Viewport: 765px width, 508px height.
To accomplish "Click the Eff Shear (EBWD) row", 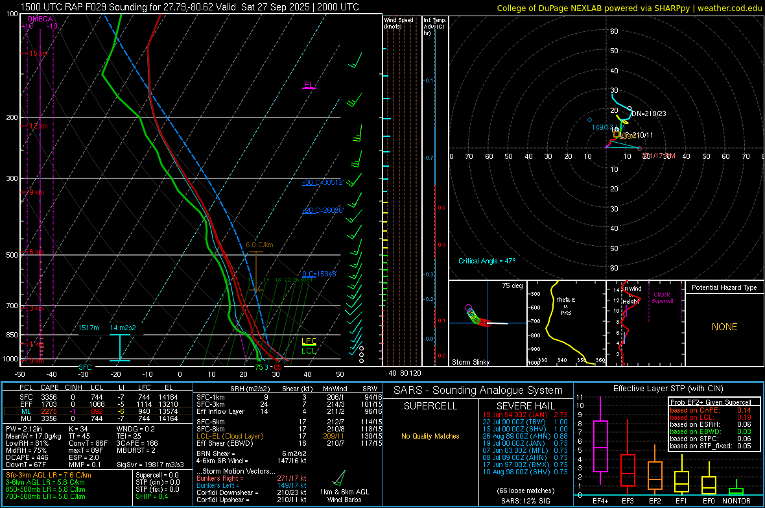I will [289, 444].
